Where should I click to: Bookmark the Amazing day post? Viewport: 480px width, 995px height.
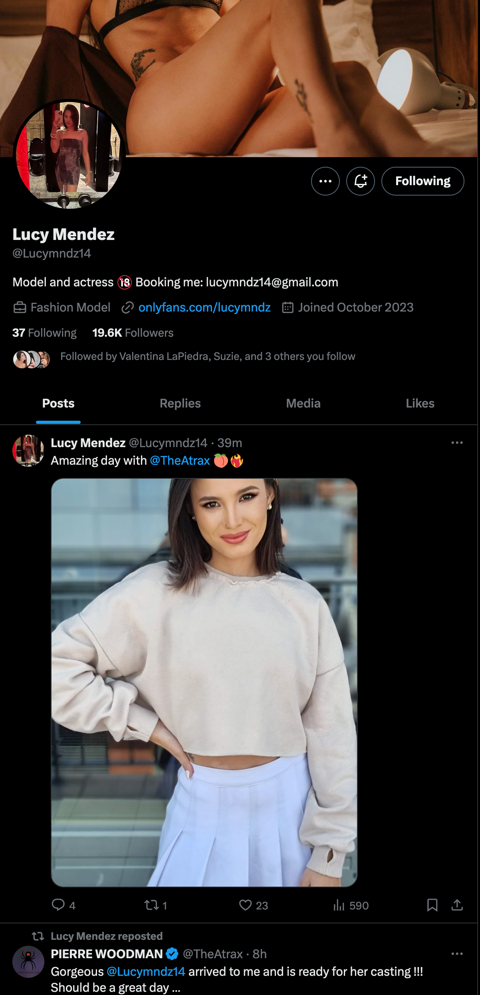432,905
